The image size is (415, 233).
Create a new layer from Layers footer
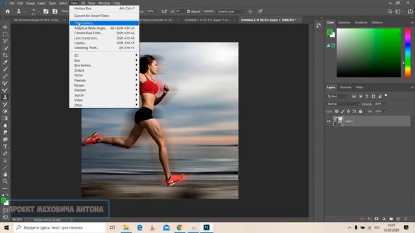tap(398, 219)
